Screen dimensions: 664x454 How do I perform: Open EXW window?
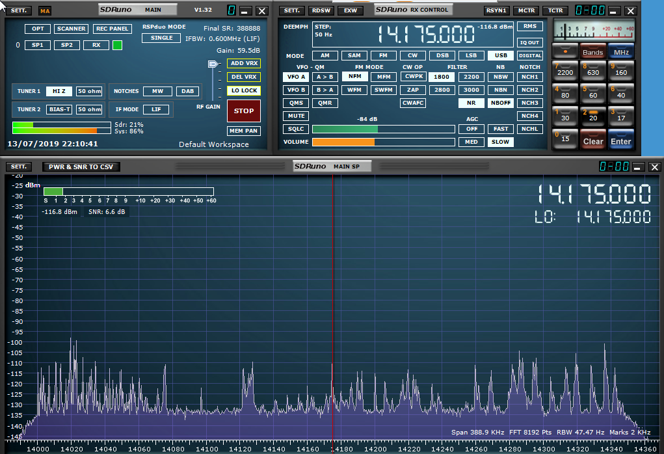351,10
